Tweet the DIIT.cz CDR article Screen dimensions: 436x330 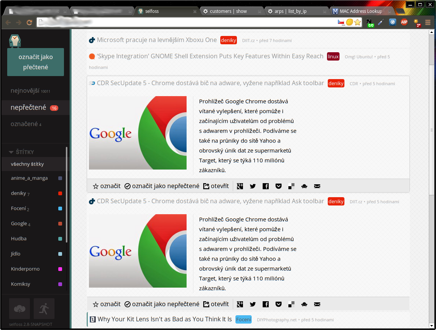point(252,304)
